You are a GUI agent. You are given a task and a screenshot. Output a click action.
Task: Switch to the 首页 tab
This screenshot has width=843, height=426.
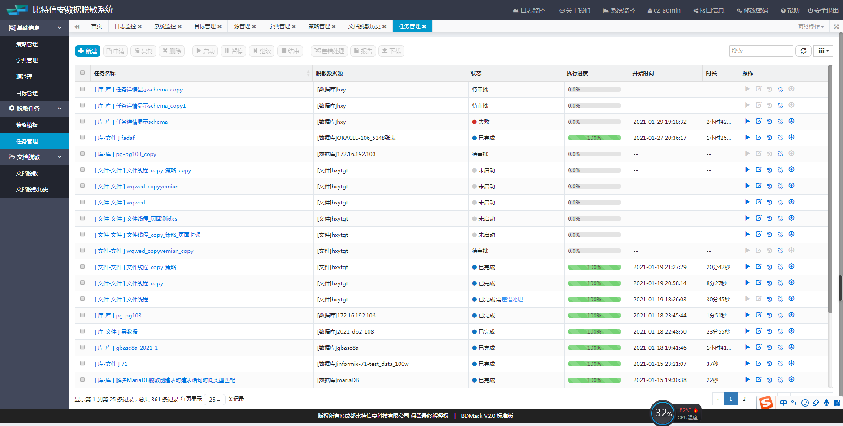coord(96,26)
